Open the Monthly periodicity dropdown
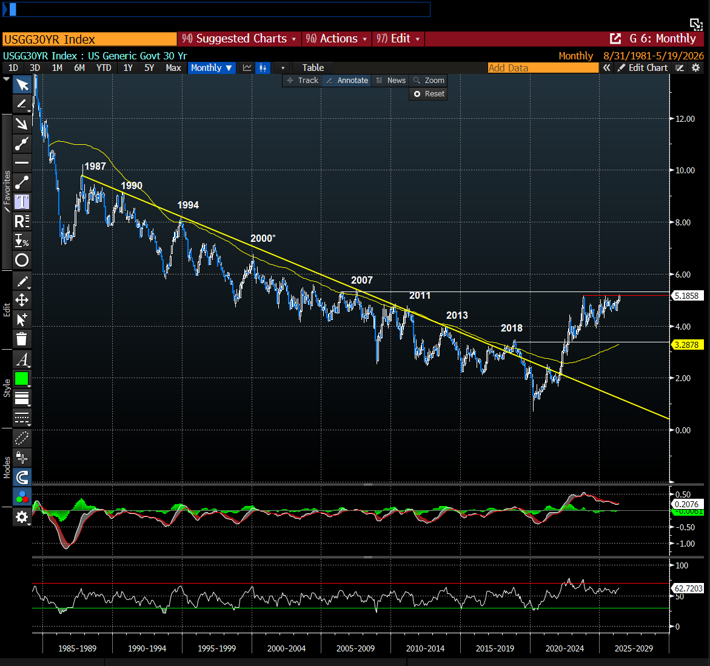The width and height of the screenshot is (710, 666). pyautogui.click(x=211, y=68)
